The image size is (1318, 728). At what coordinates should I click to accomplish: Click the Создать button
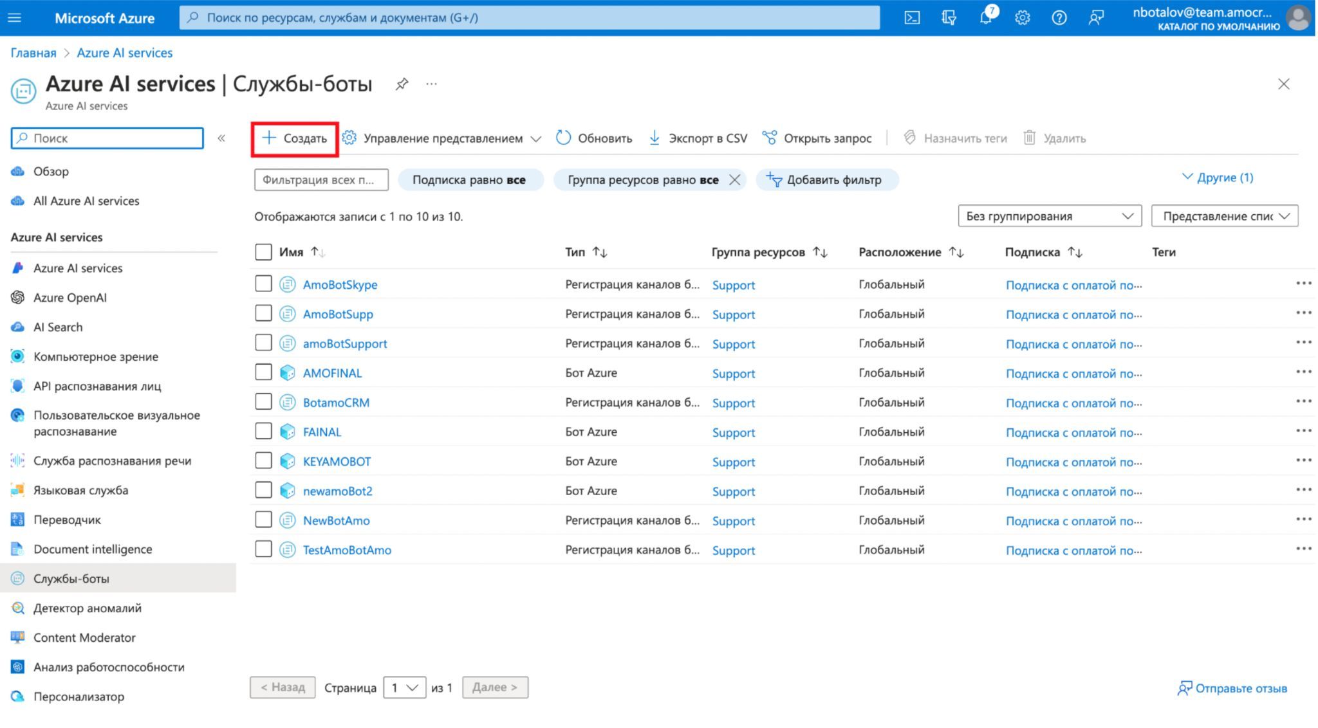pyautogui.click(x=295, y=138)
